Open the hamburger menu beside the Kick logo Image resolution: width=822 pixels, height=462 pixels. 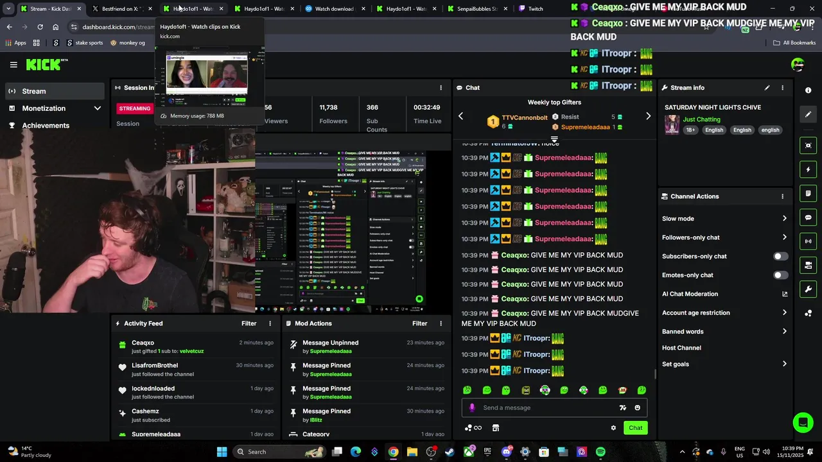click(13, 64)
